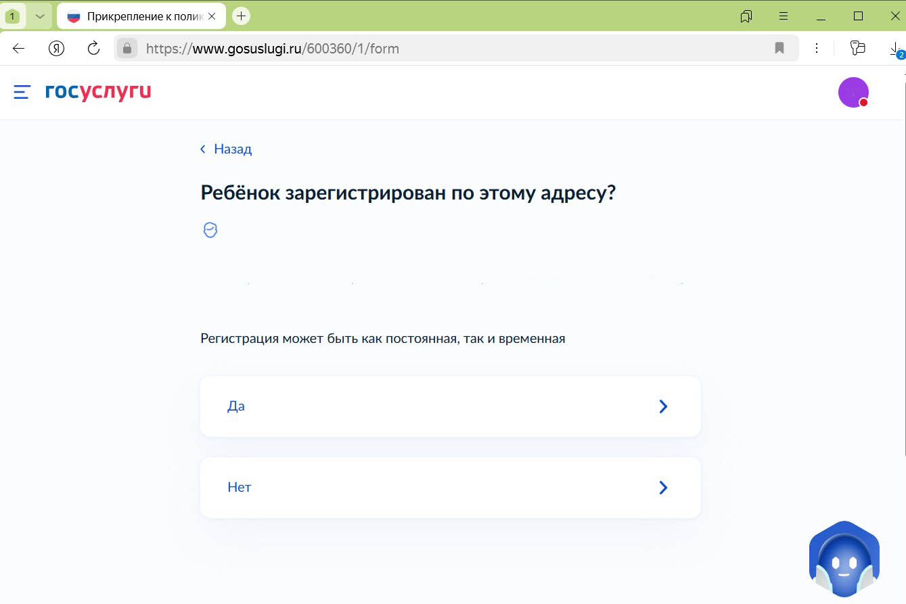Click the Госуслуги logo

pos(97,92)
